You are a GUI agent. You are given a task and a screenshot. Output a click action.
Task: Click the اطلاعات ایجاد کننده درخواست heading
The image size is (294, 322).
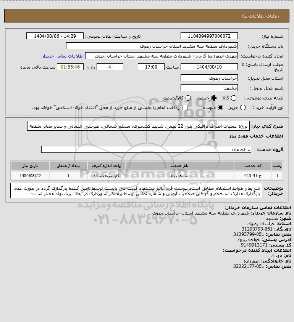pyautogui.click(x=257, y=250)
